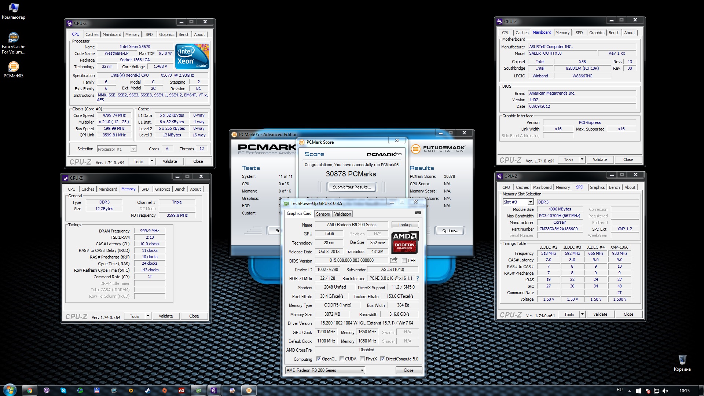Screen dimensions: 704x396
Task: Click the 30878 PCMarks score text
Action: click(351, 174)
